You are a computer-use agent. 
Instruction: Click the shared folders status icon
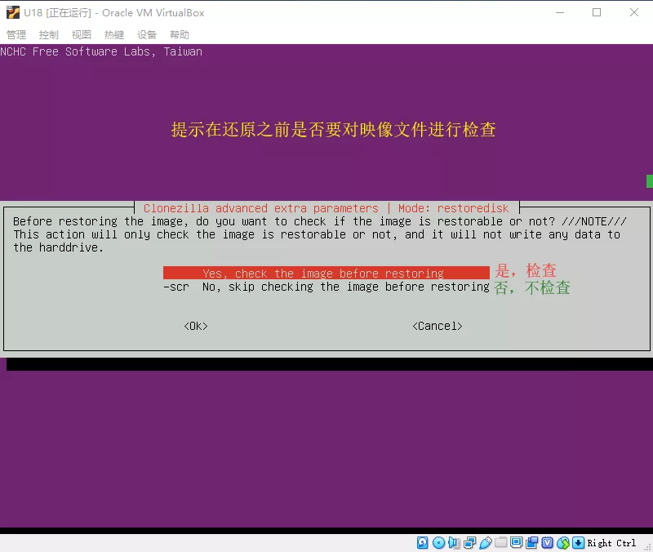tap(501, 542)
